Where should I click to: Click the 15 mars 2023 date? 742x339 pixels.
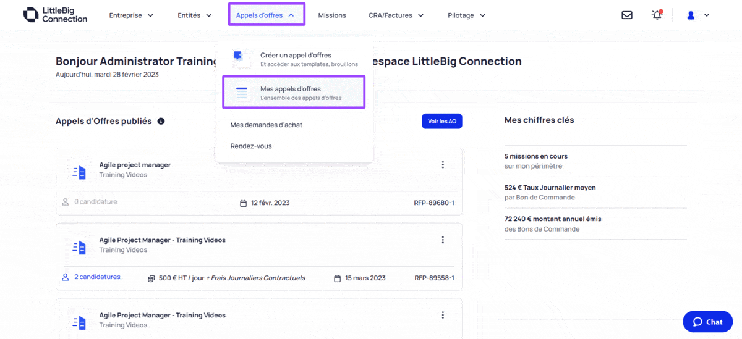[x=365, y=278]
